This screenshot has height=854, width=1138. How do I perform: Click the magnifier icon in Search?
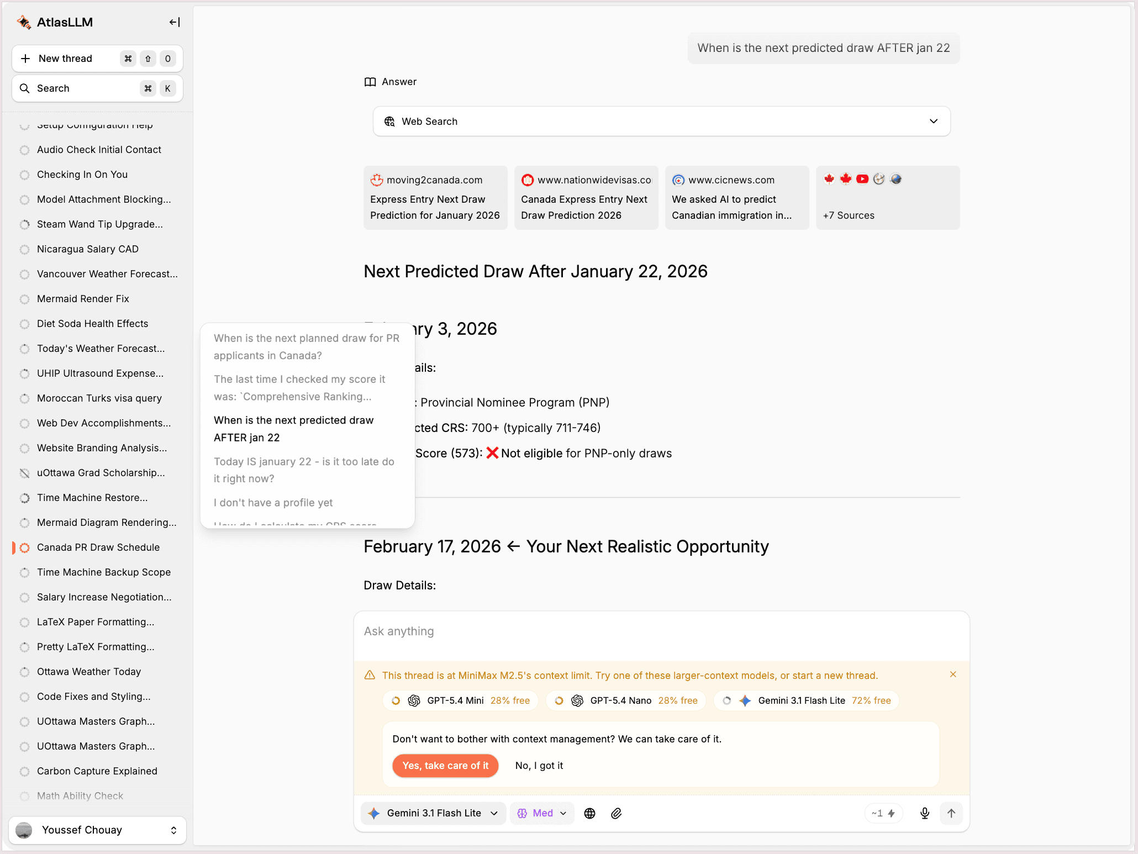pos(25,88)
